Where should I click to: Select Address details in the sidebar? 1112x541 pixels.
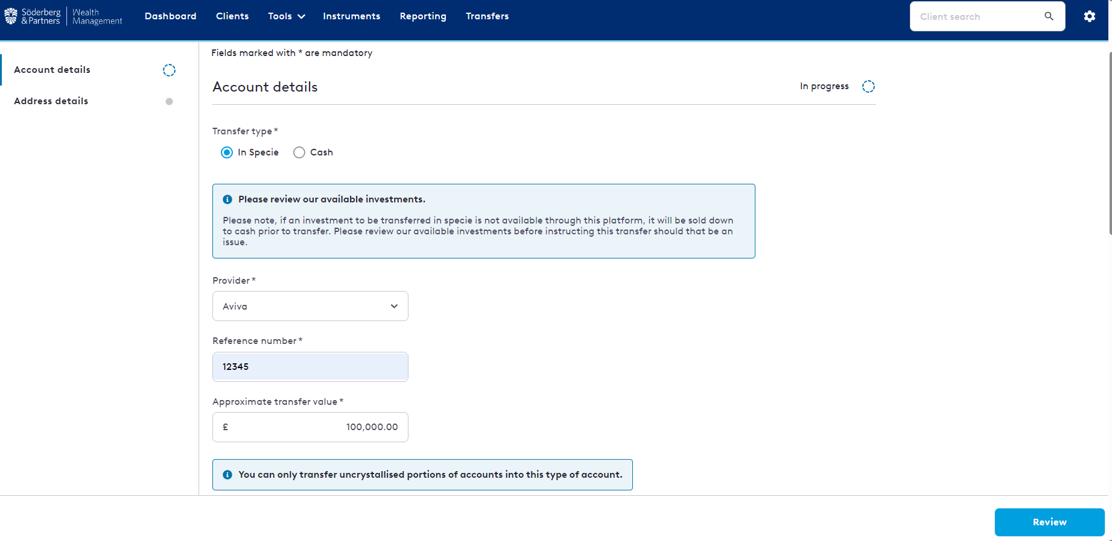click(51, 101)
